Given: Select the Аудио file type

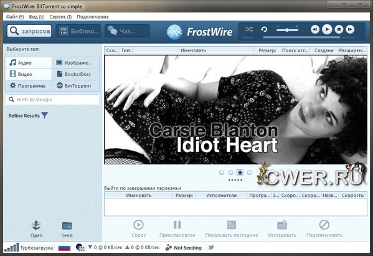Looking at the screenshot, I should click(29, 63).
